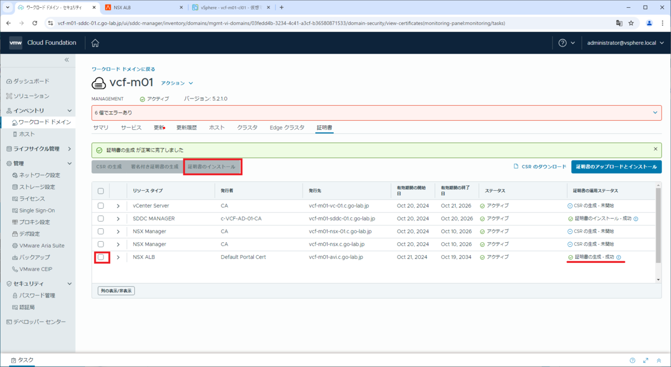This screenshot has width=671, height=367.
Task: Click CSR のダウンロード link
Action: (x=540, y=167)
